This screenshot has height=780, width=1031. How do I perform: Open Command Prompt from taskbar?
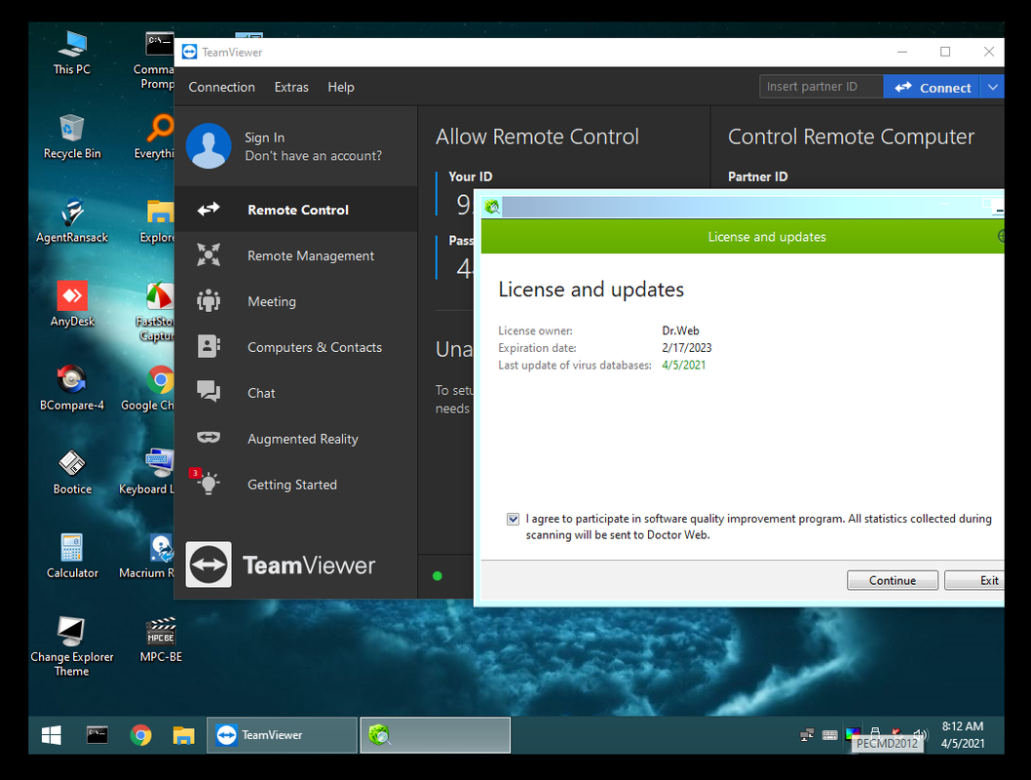coord(97,734)
